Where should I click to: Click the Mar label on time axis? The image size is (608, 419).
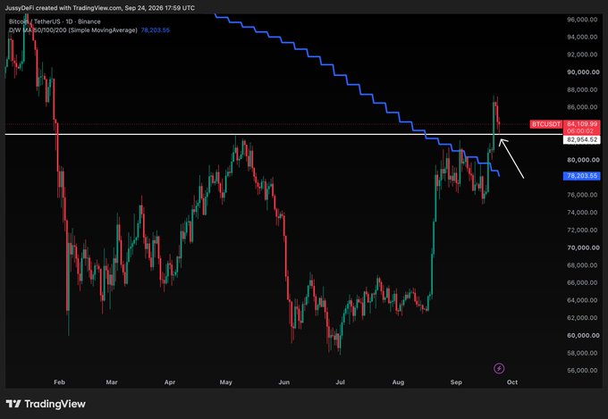point(112,382)
